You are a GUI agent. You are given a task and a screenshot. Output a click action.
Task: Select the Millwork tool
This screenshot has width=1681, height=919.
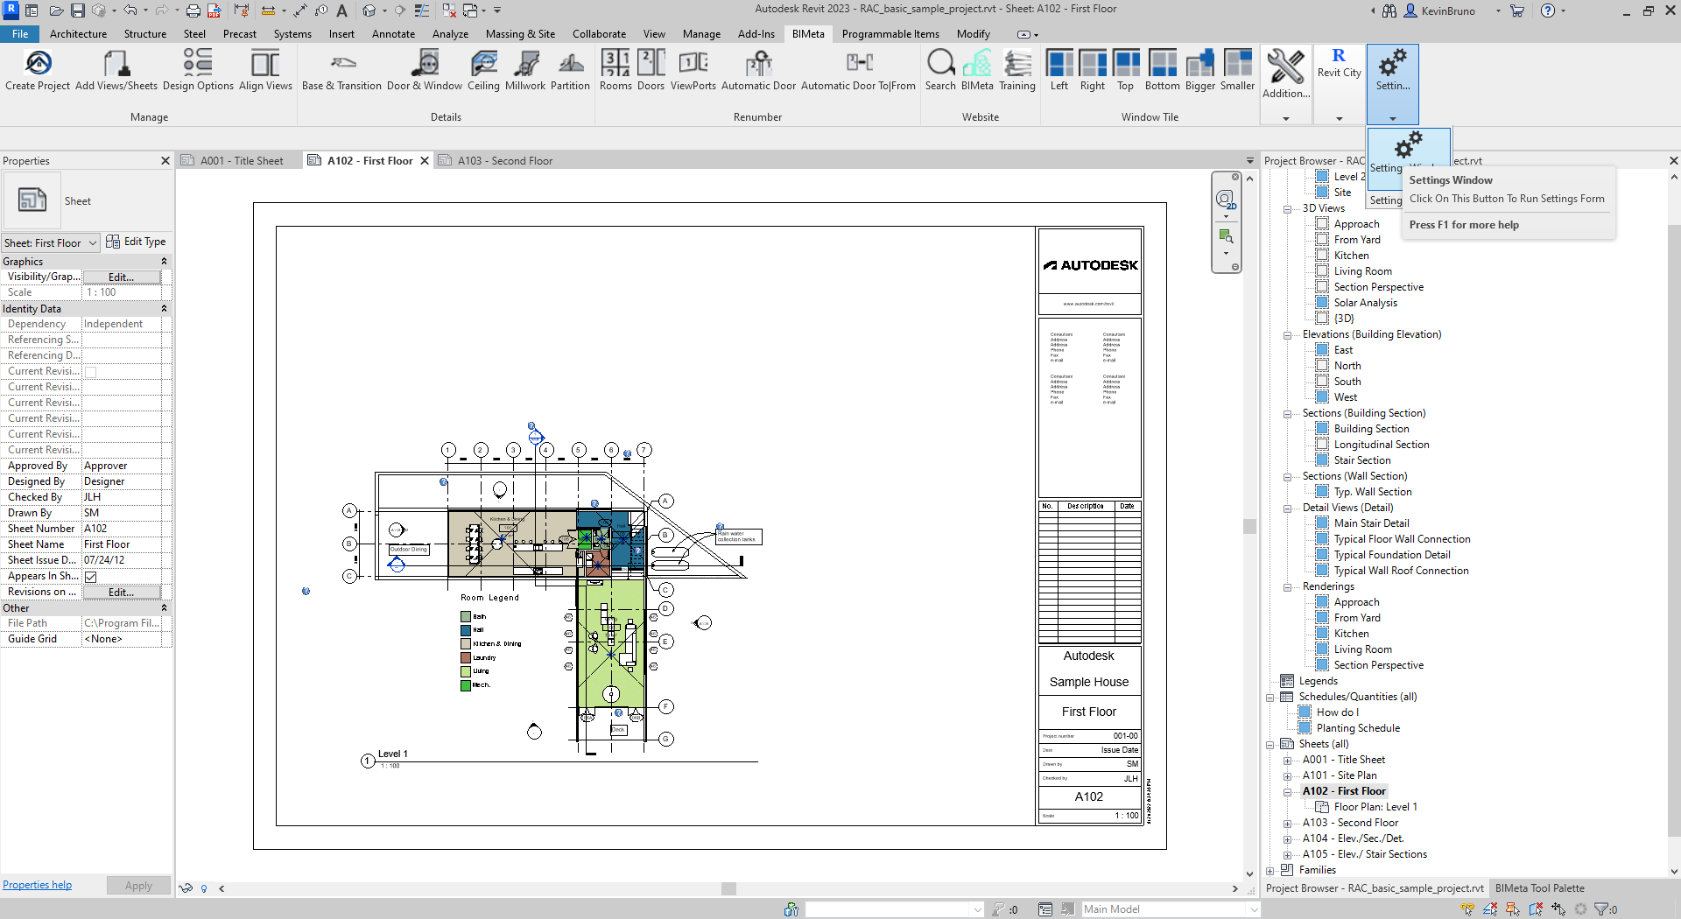coord(525,70)
